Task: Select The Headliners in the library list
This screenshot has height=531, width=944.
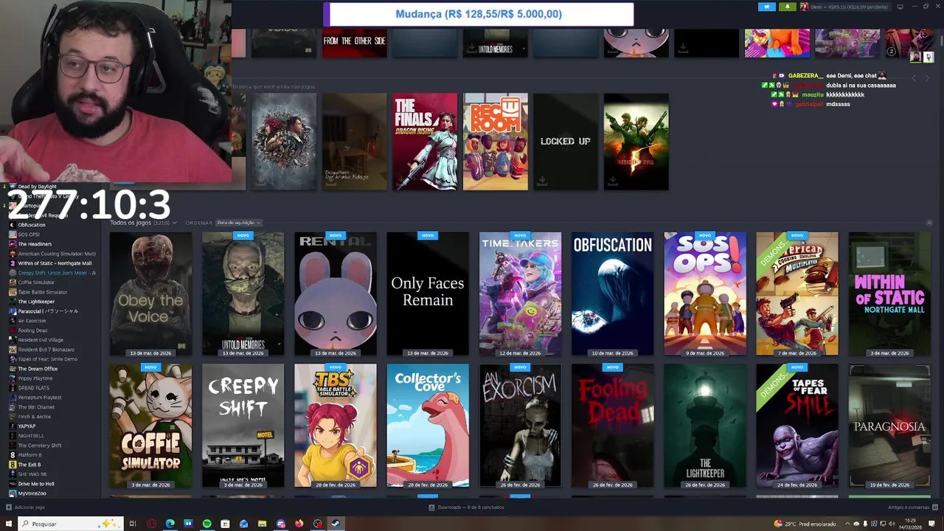Action: 35,244
